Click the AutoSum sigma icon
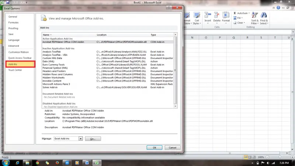This screenshot has width=295, height=166. 235,13
